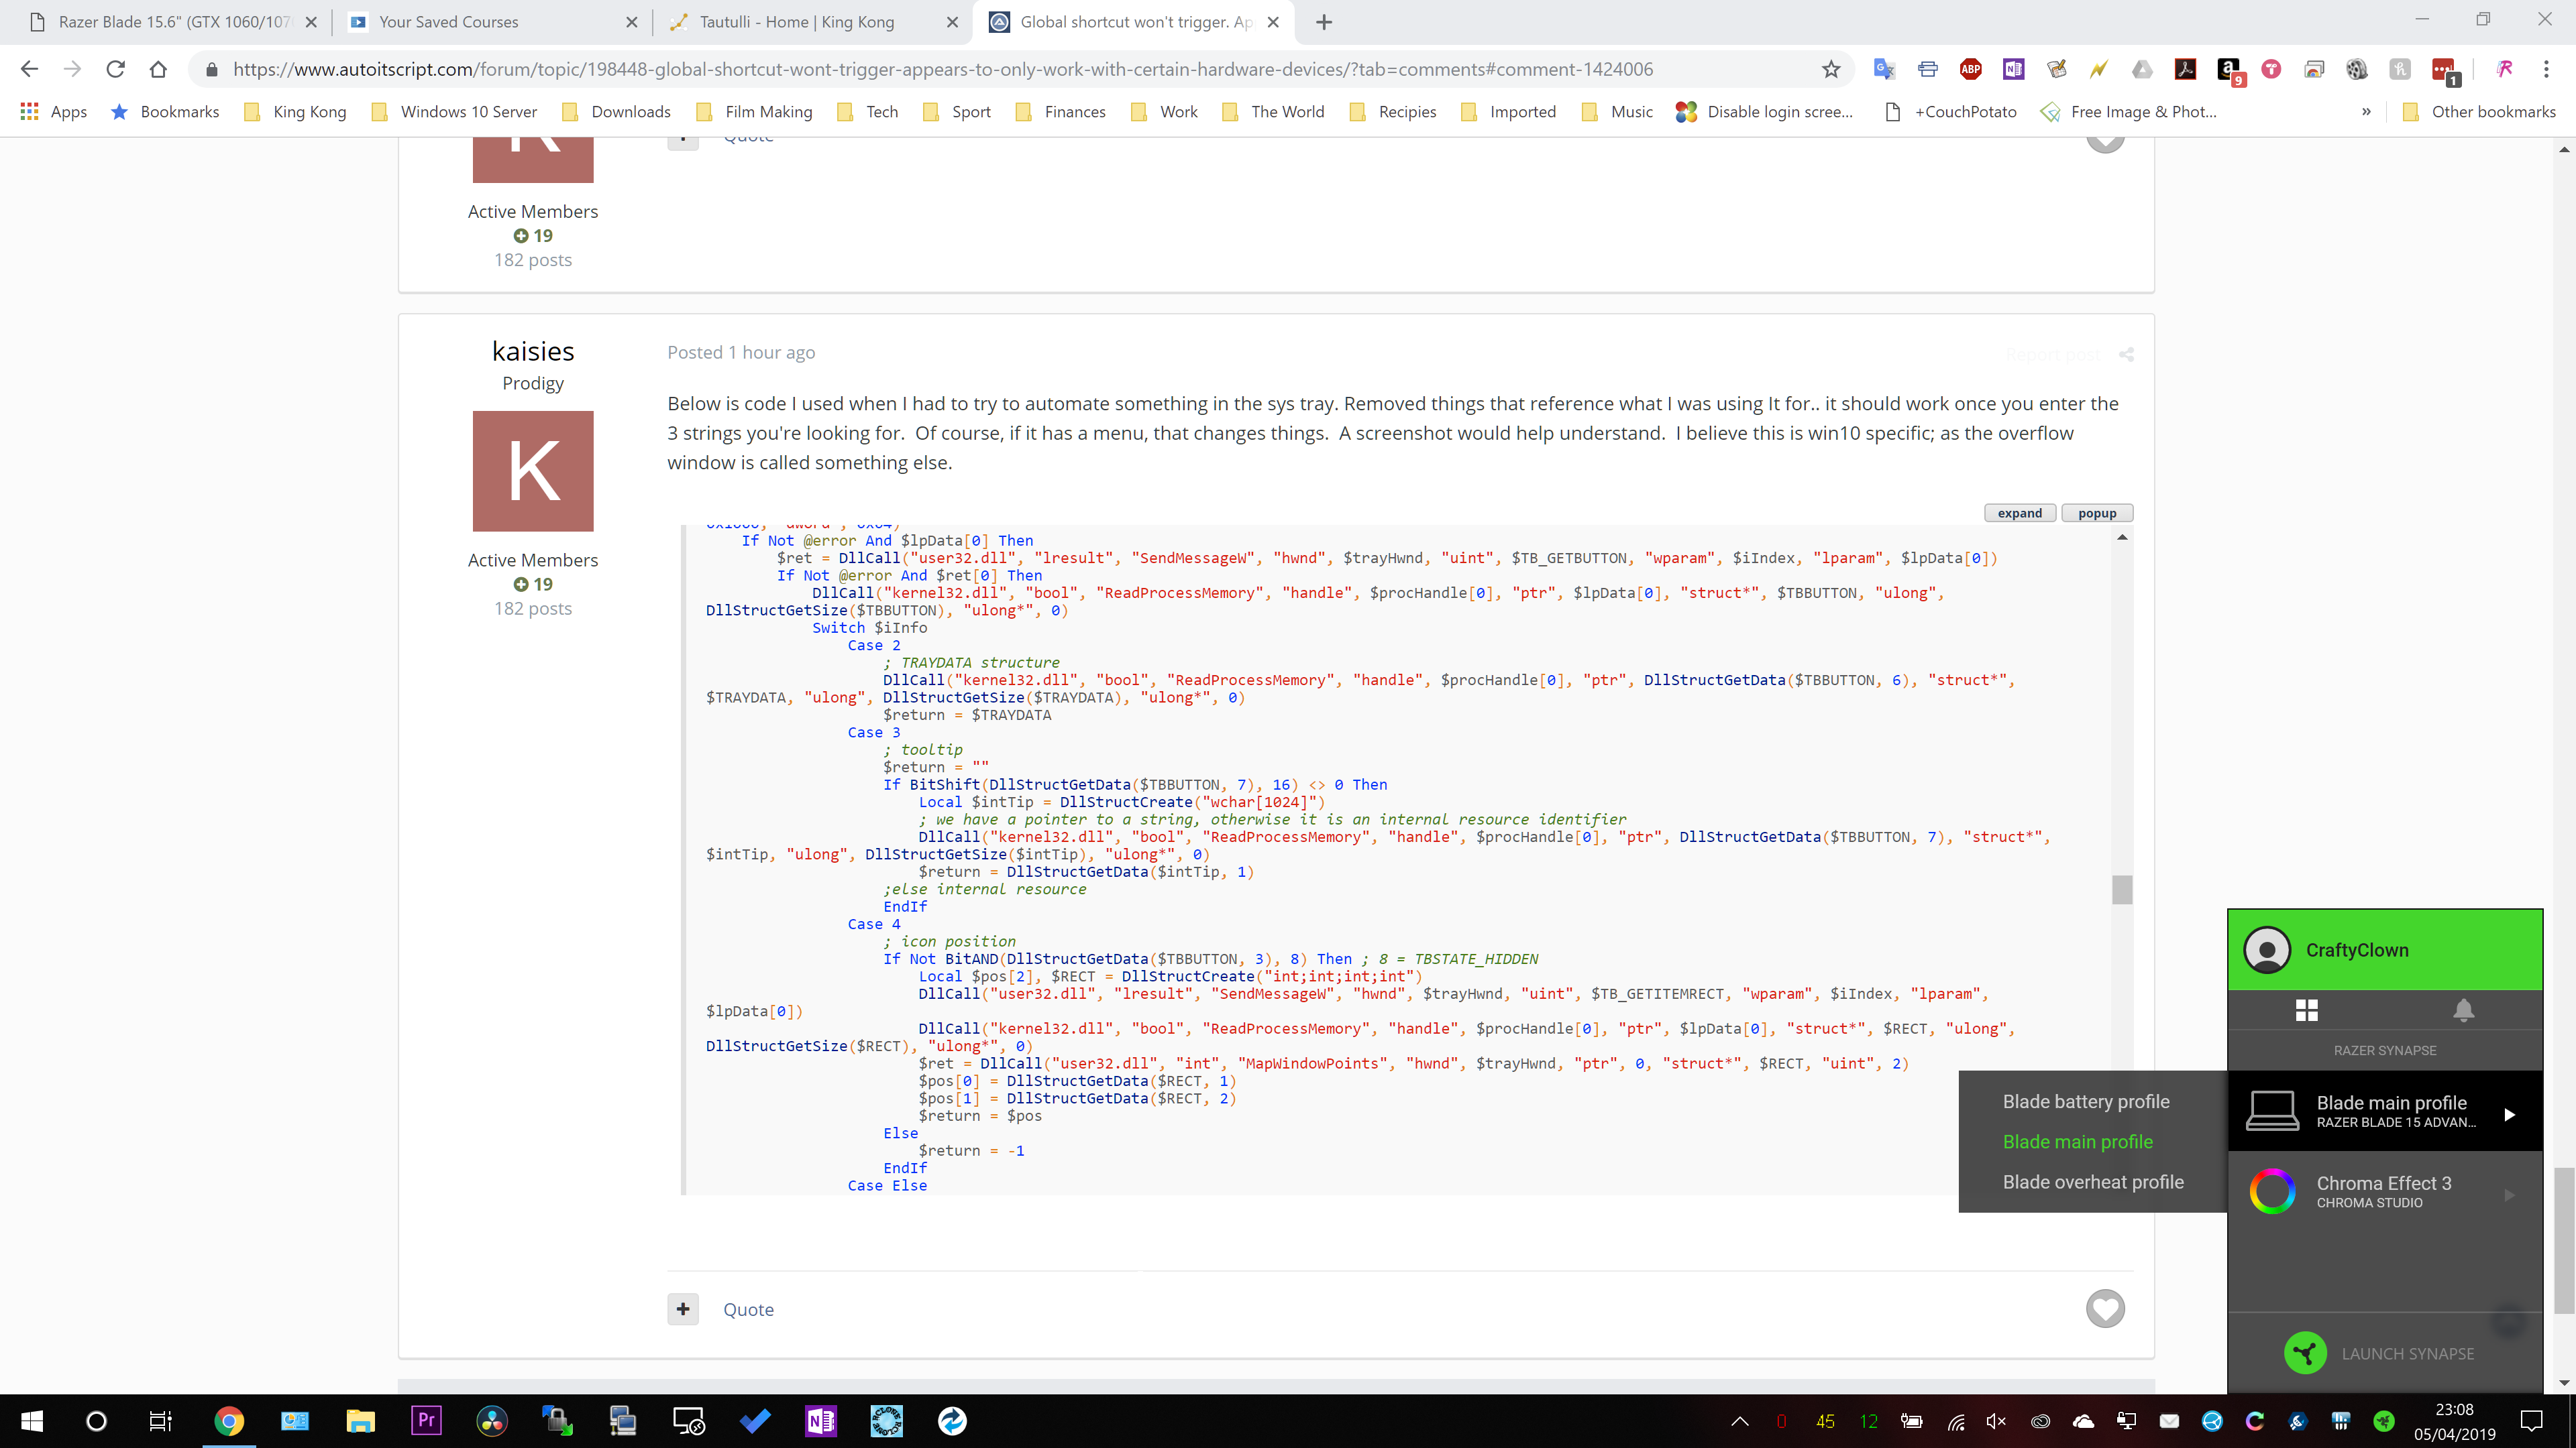Close the Global shortcut tab
Viewport: 2576px width, 1448px height.
pos(1273,22)
